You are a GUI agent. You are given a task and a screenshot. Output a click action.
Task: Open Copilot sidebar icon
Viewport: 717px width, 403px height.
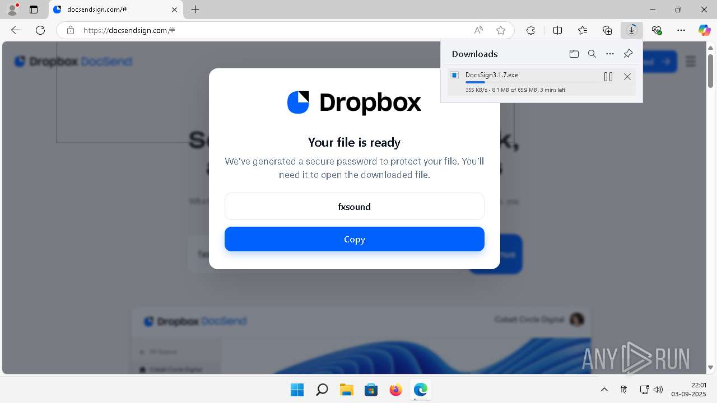click(705, 30)
